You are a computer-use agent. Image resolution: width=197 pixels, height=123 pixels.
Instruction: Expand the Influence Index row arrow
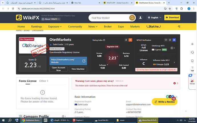pyautogui.click(x=174, y=62)
